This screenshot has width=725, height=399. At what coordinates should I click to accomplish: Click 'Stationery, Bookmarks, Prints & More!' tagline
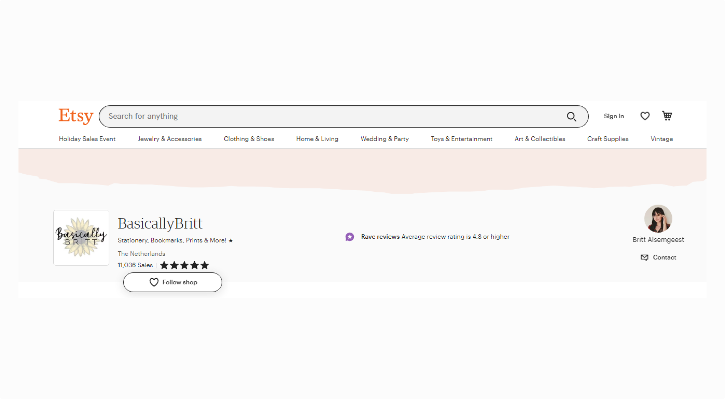tap(172, 241)
